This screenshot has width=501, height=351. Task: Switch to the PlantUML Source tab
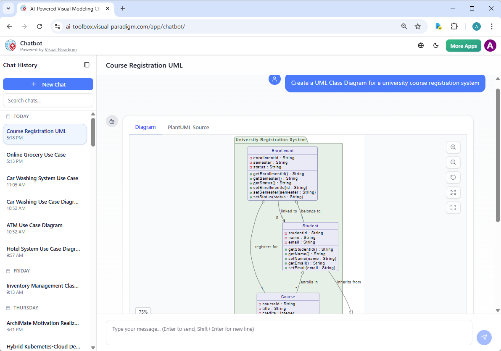tap(188, 127)
